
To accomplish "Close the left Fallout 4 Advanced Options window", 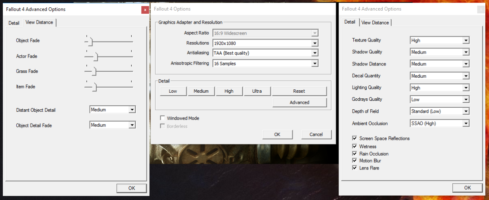I will pyautogui.click(x=145, y=10).
